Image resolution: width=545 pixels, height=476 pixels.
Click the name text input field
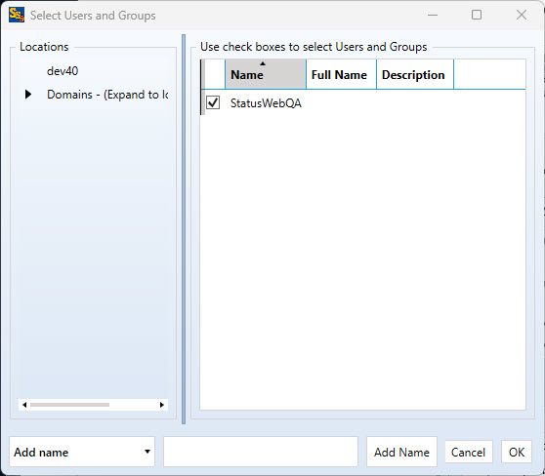point(261,452)
